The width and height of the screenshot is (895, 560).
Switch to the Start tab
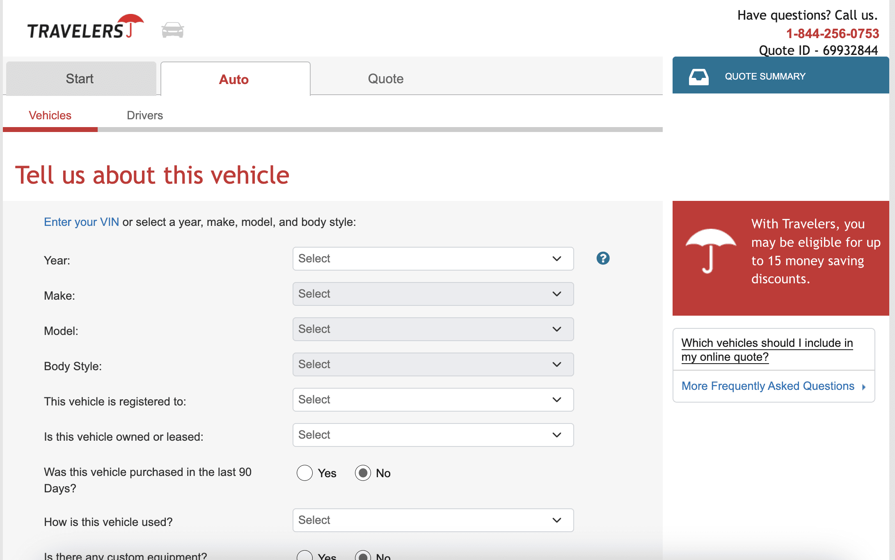point(80,79)
